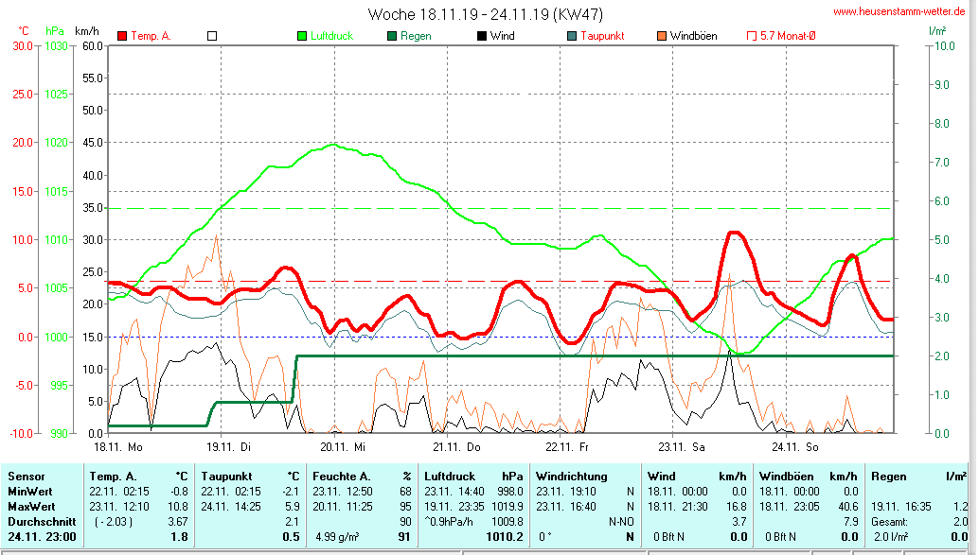Screen dimensions: 979x555
Task: Click the black Wind legend swatch
Action: tap(482, 36)
